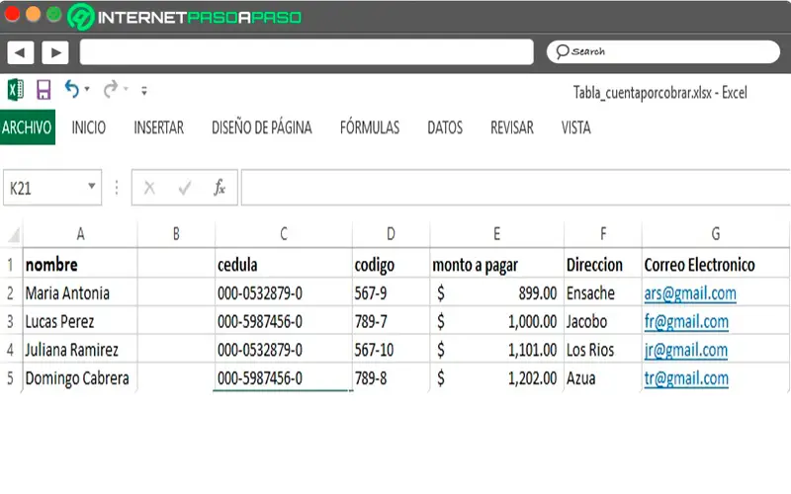
Task: Open Insert Function fx dialog
Action: [x=220, y=188]
